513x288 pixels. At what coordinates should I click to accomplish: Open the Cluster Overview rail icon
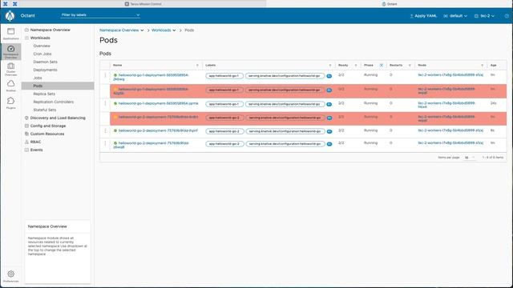pyautogui.click(x=10, y=70)
